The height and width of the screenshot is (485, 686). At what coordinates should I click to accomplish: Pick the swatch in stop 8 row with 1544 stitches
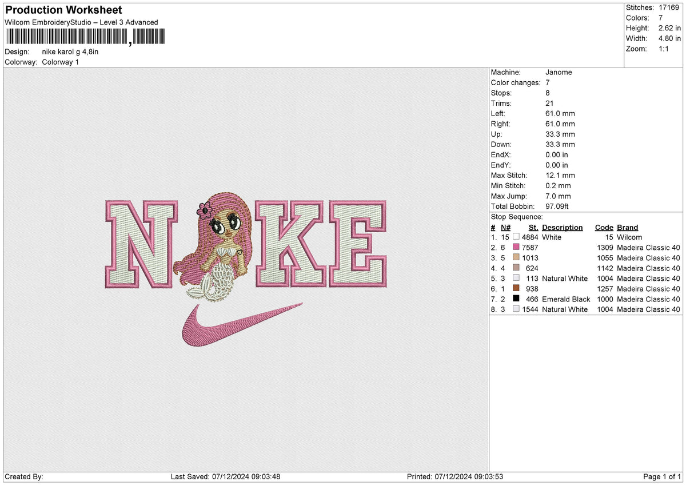coord(516,309)
